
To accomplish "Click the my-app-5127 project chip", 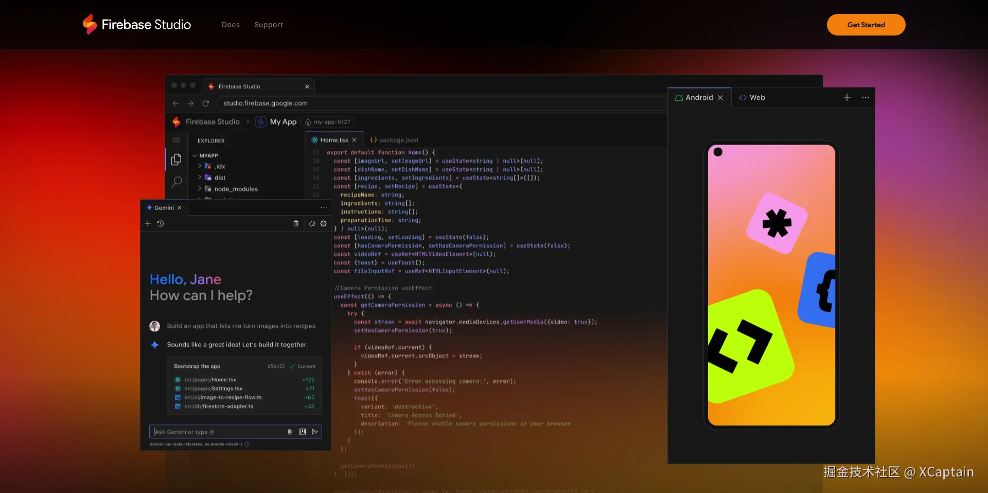I will pyautogui.click(x=328, y=122).
